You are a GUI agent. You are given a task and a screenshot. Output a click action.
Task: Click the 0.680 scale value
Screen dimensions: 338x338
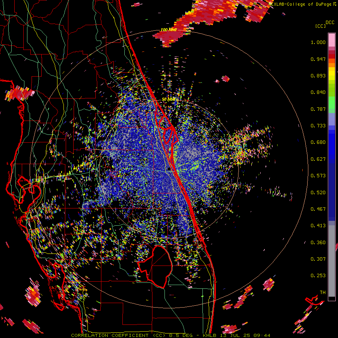(x=318, y=142)
